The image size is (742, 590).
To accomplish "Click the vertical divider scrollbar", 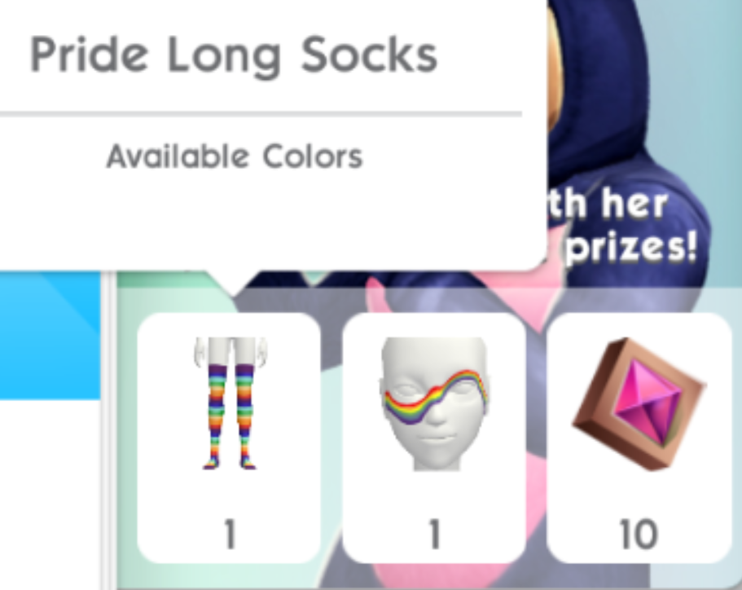I will tap(108, 430).
